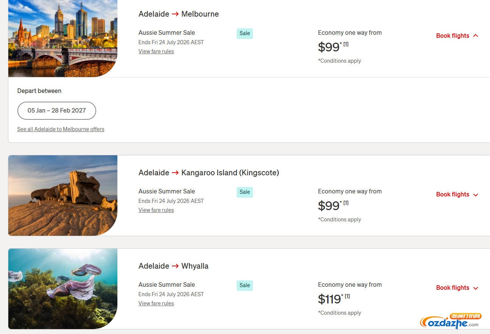Click footnote [1] beside Melbourne $99 price

tap(346, 44)
